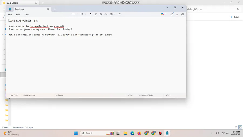The image size is (243, 137).
Task: Switch the TUR input language indicator
Action: pos(217,133)
